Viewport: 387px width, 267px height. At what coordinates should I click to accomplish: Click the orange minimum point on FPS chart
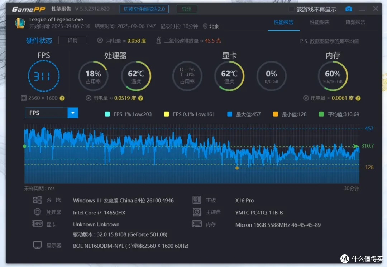pos(237,168)
